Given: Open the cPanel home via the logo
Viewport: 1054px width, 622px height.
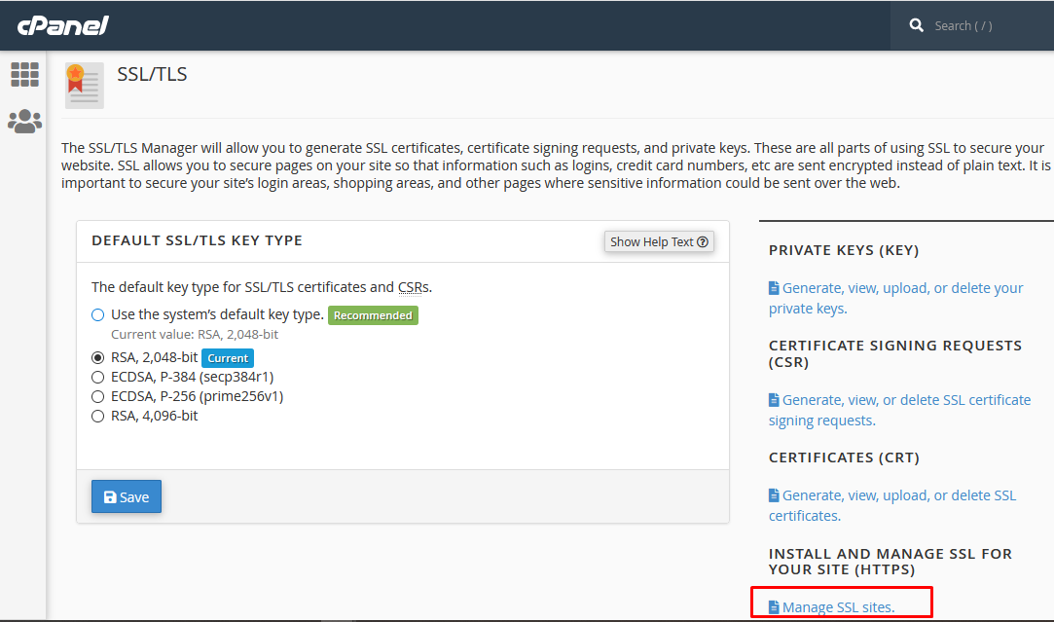Looking at the screenshot, I should click(x=62, y=25).
